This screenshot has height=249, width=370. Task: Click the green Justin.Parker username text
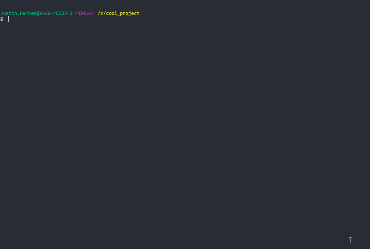18,13
